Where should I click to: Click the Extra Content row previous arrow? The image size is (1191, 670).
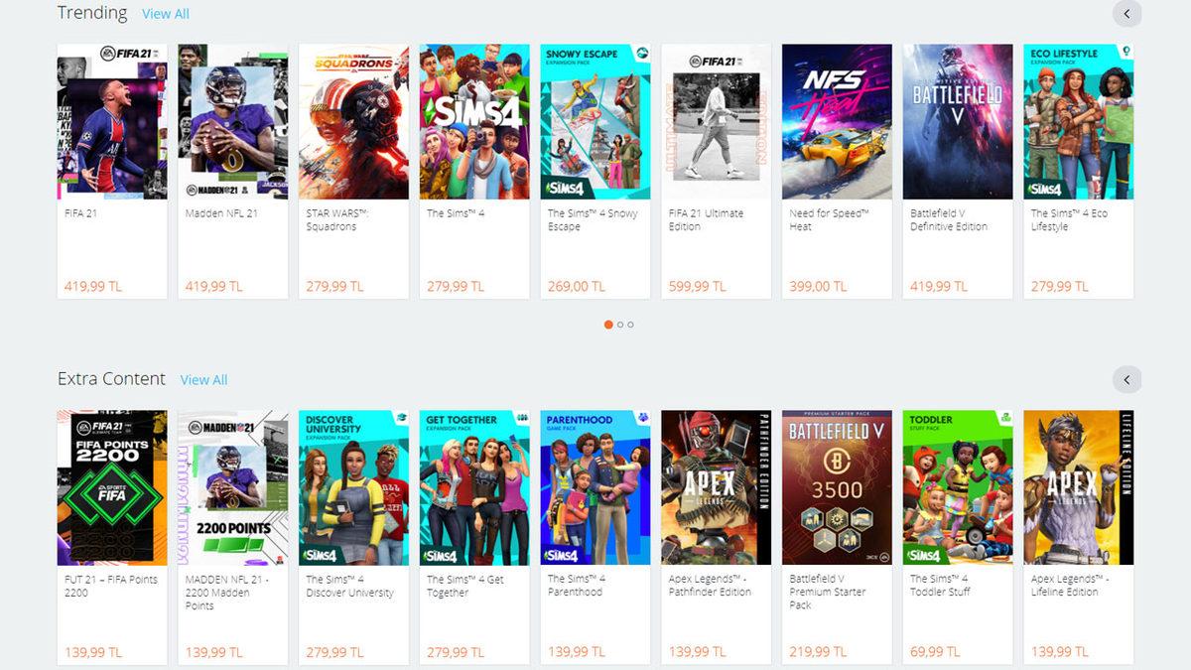coord(1126,380)
